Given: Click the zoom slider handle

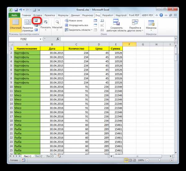Looking at the screenshot, I should click(160, 160).
